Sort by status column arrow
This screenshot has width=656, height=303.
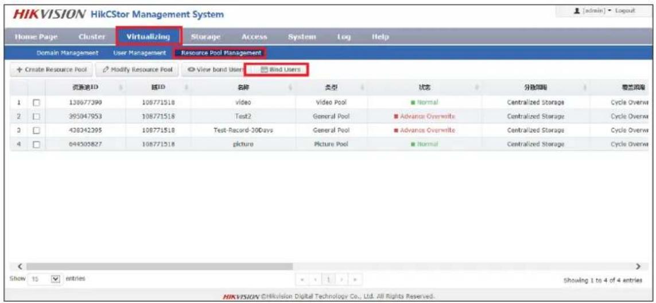click(x=478, y=87)
